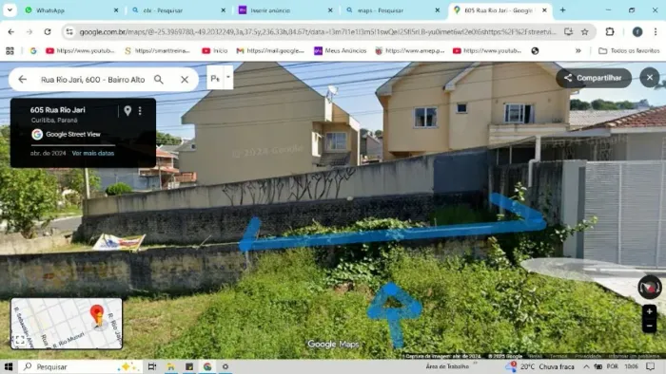Open the Apps grid shortcut in bookmarks bar
The image size is (666, 374).
click(10, 51)
